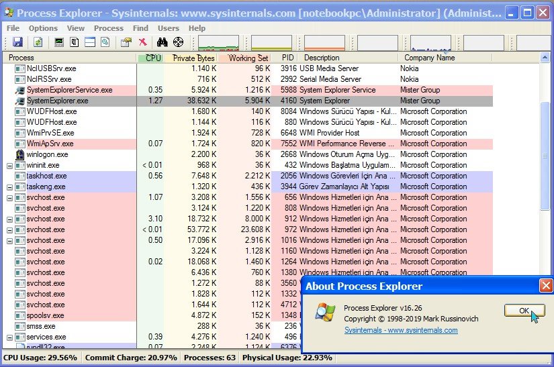Click the NclRSSrv.exe process icon
The image size is (554, 367).
[19, 79]
